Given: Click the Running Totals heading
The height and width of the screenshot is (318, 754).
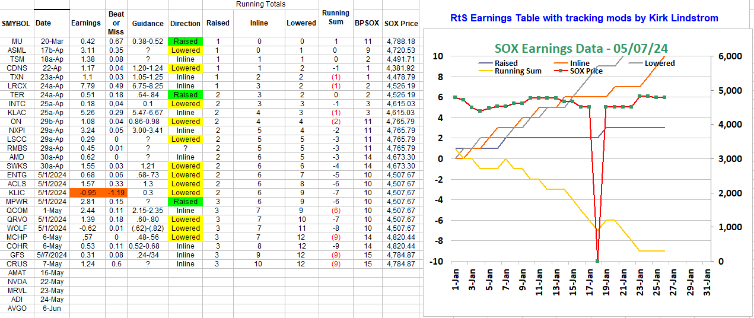Looking at the screenshot, I should coord(260,4).
